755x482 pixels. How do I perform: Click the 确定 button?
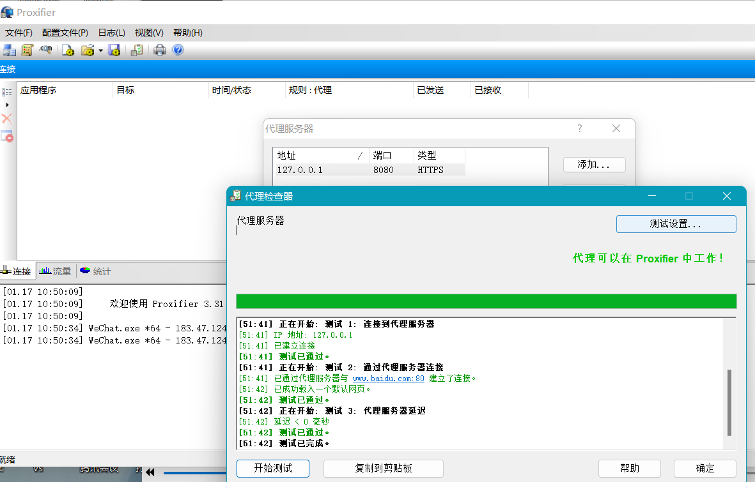coord(705,468)
